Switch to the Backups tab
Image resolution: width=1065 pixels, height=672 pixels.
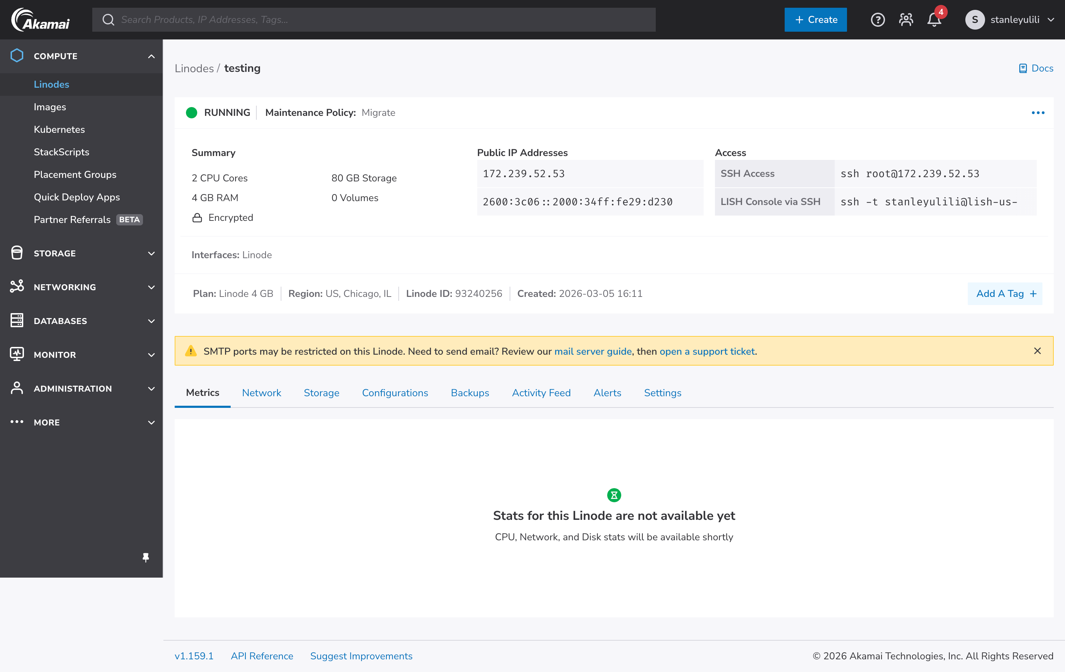(470, 393)
